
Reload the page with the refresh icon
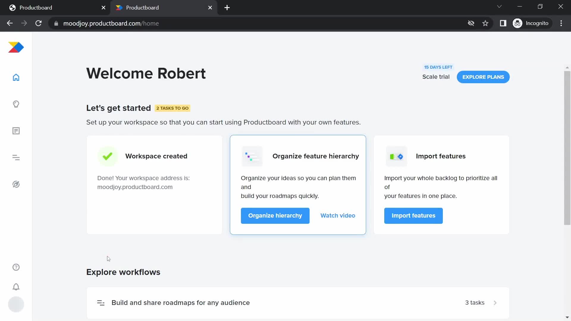[x=38, y=23]
